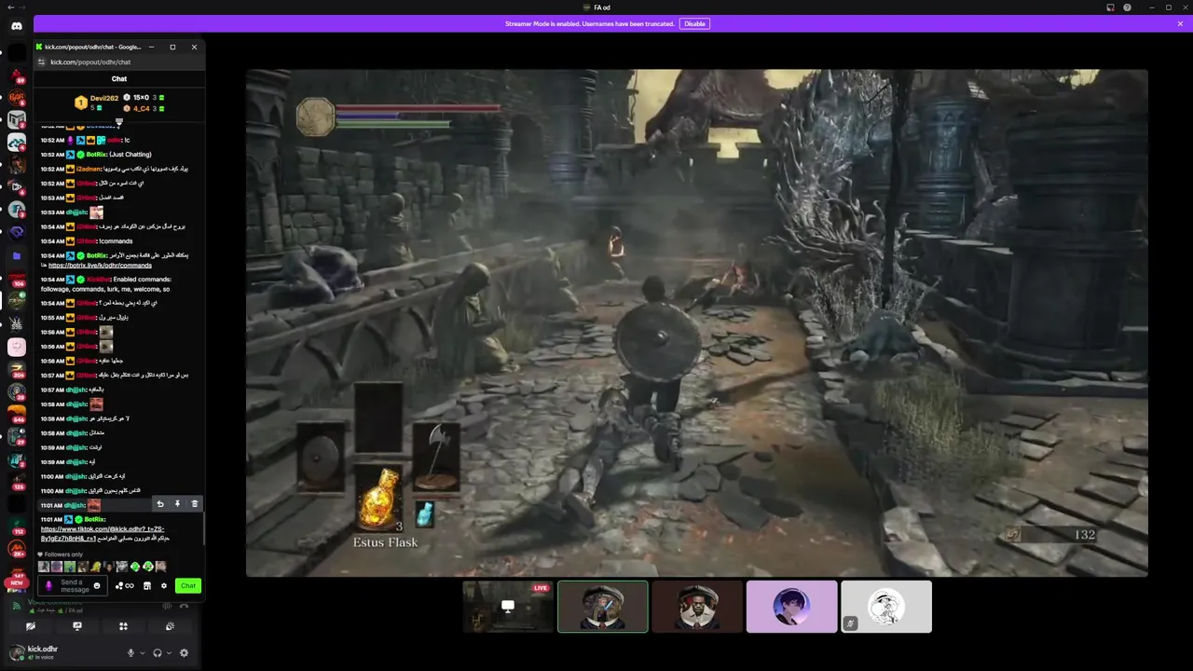
Task: Select 4_C4 in the gifter leaderboard
Action: click(x=141, y=109)
